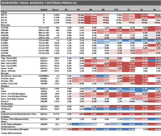Screen dimensions: 161x136
Task: Click the Tarifas Contenedores (Shanghái) row label
Action: (15, 129)
